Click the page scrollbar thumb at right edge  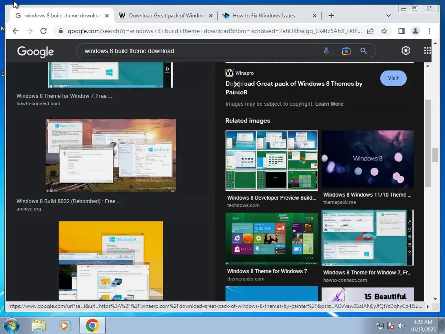435,155
